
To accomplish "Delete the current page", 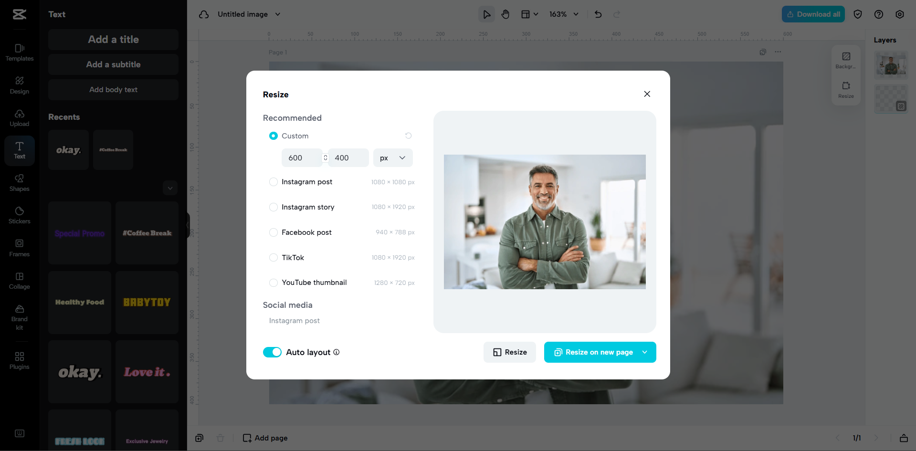I will click(220, 438).
